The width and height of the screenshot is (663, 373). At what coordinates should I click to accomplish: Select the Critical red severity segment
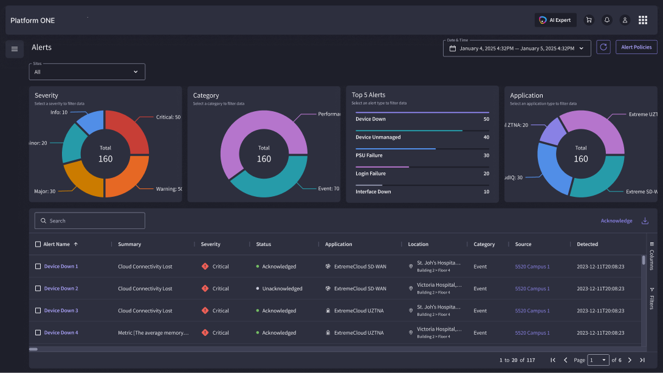tap(131, 129)
